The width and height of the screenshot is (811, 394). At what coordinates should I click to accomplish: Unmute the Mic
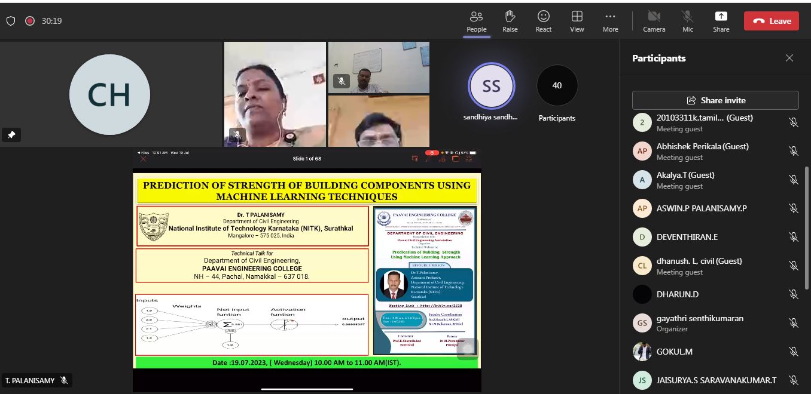[x=688, y=20]
